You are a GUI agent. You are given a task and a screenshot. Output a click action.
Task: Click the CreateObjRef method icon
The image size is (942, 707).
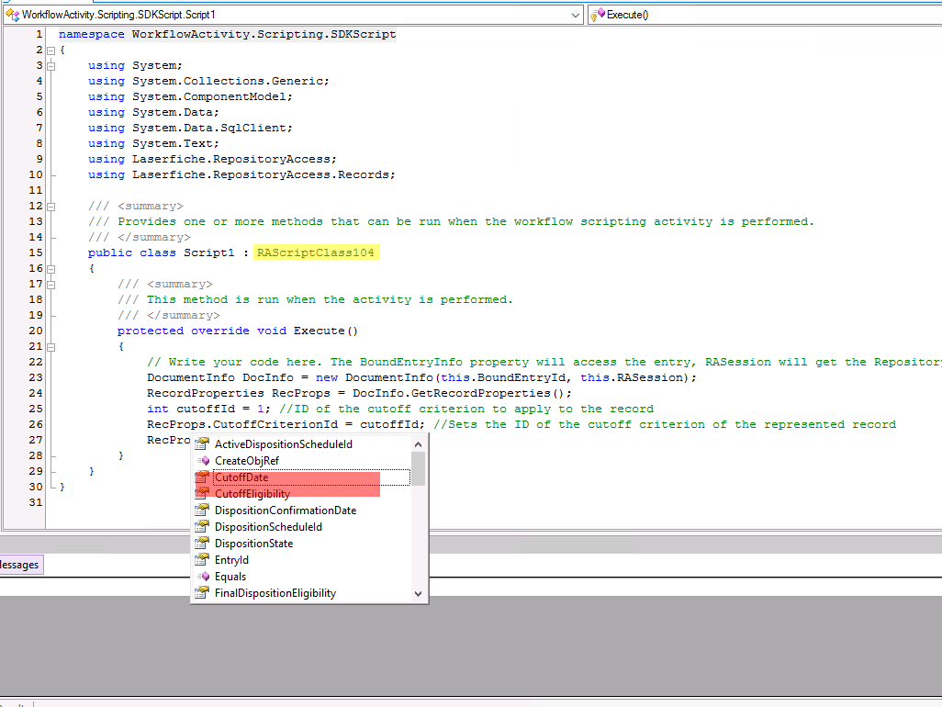pyautogui.click(x=202, y=461)
